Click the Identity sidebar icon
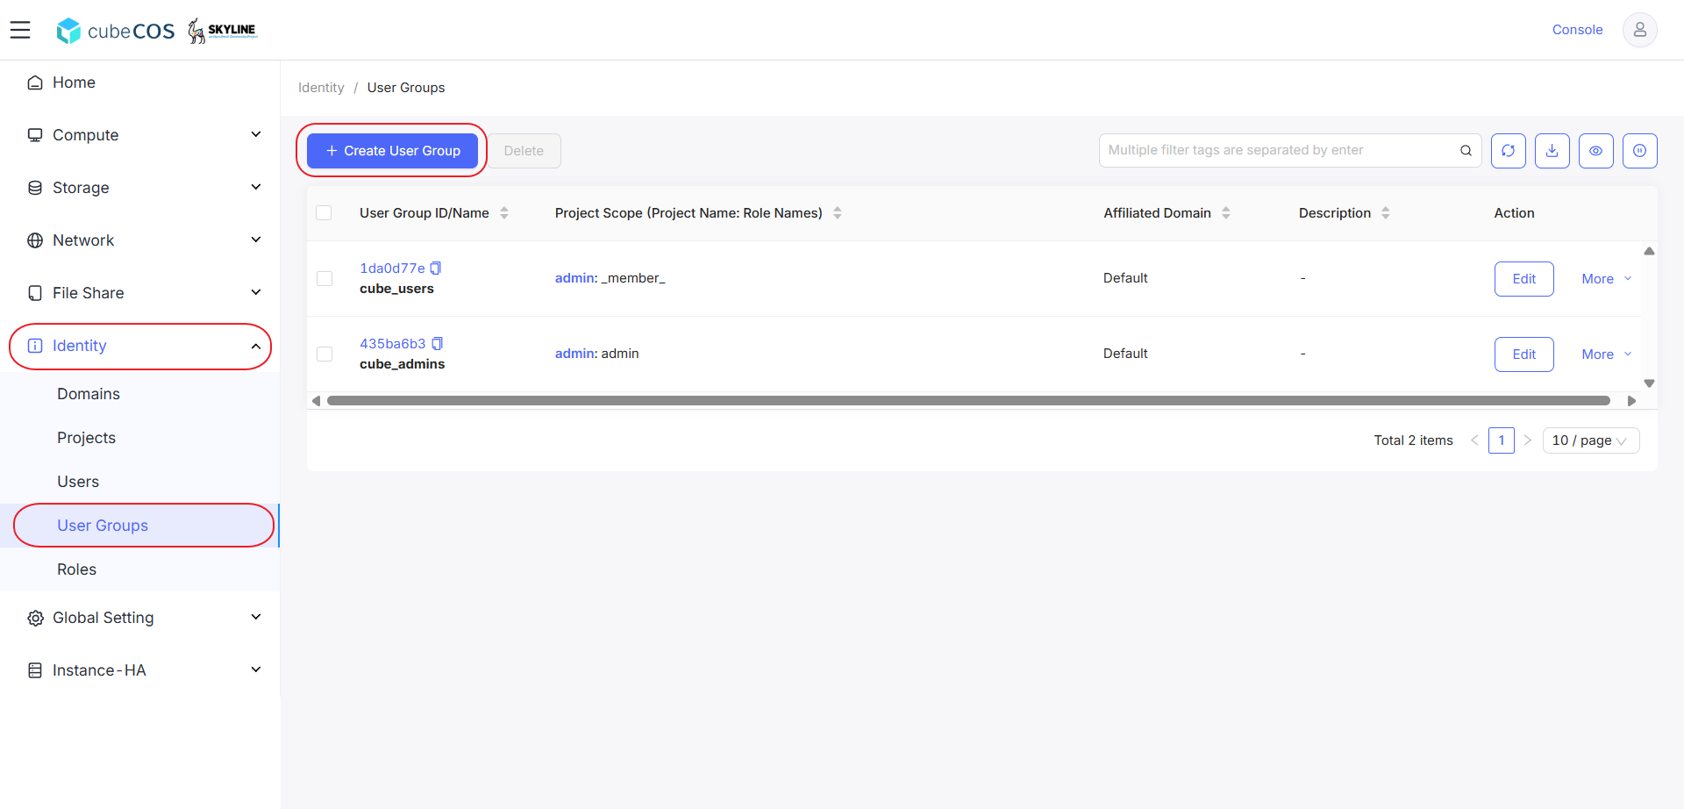This screenshot has width=1684, height=809. 35,346
